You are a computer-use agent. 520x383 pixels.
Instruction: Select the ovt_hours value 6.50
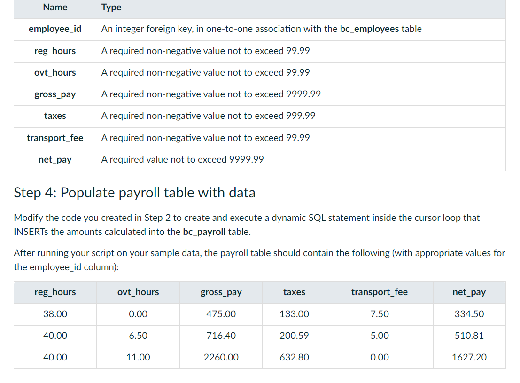[x=138, y=336]
